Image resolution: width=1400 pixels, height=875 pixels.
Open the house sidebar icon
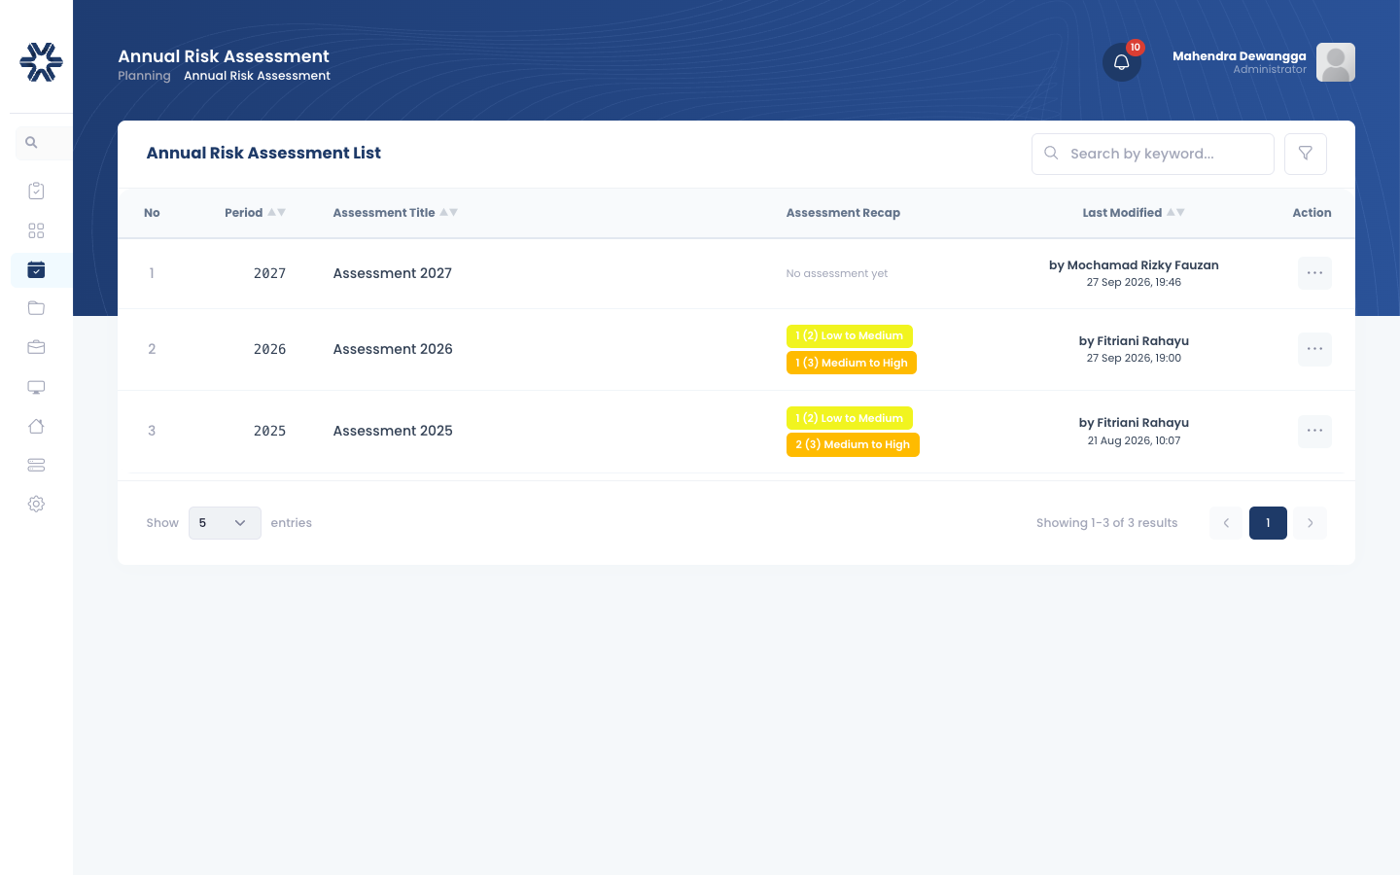(36, 426)
